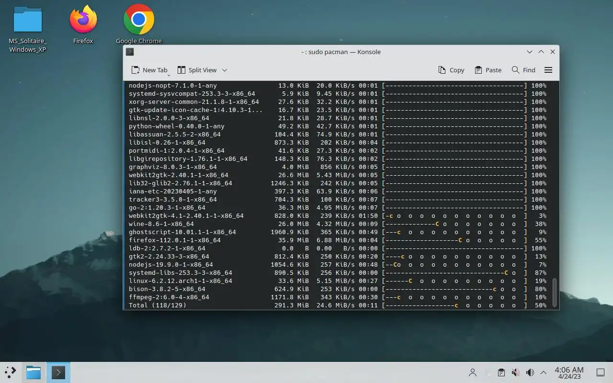Click the firefox-112.0.1-1 download progress bar

[455, 240]
